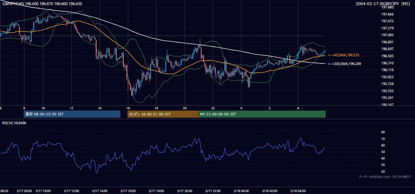Click RSI scale value 50

point(383,152)
